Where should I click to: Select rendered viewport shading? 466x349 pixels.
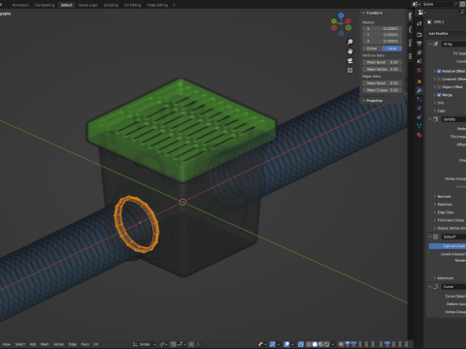(327, 344)
